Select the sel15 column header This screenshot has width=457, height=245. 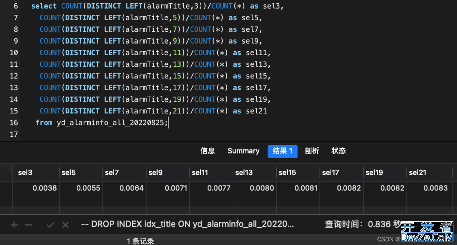[298, 173]
